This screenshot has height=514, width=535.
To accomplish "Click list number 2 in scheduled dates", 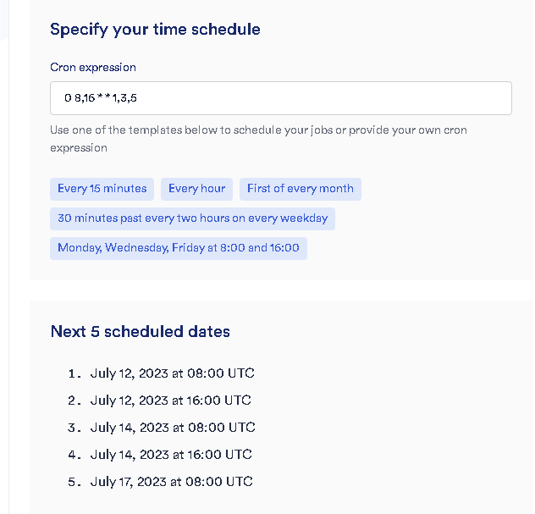I will tap(74, 401).
